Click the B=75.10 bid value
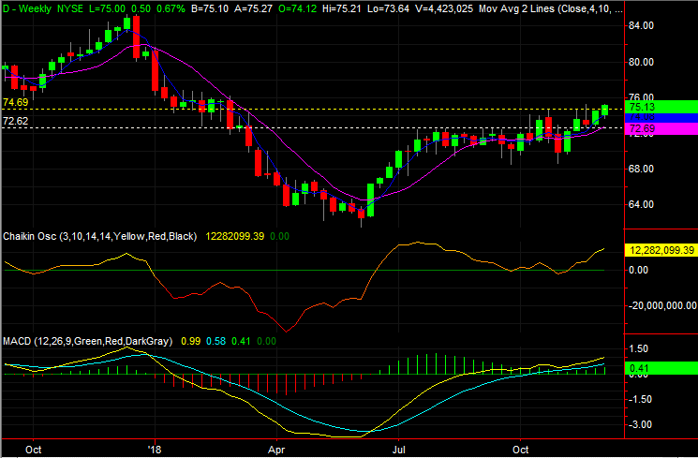 coord(210,8)
